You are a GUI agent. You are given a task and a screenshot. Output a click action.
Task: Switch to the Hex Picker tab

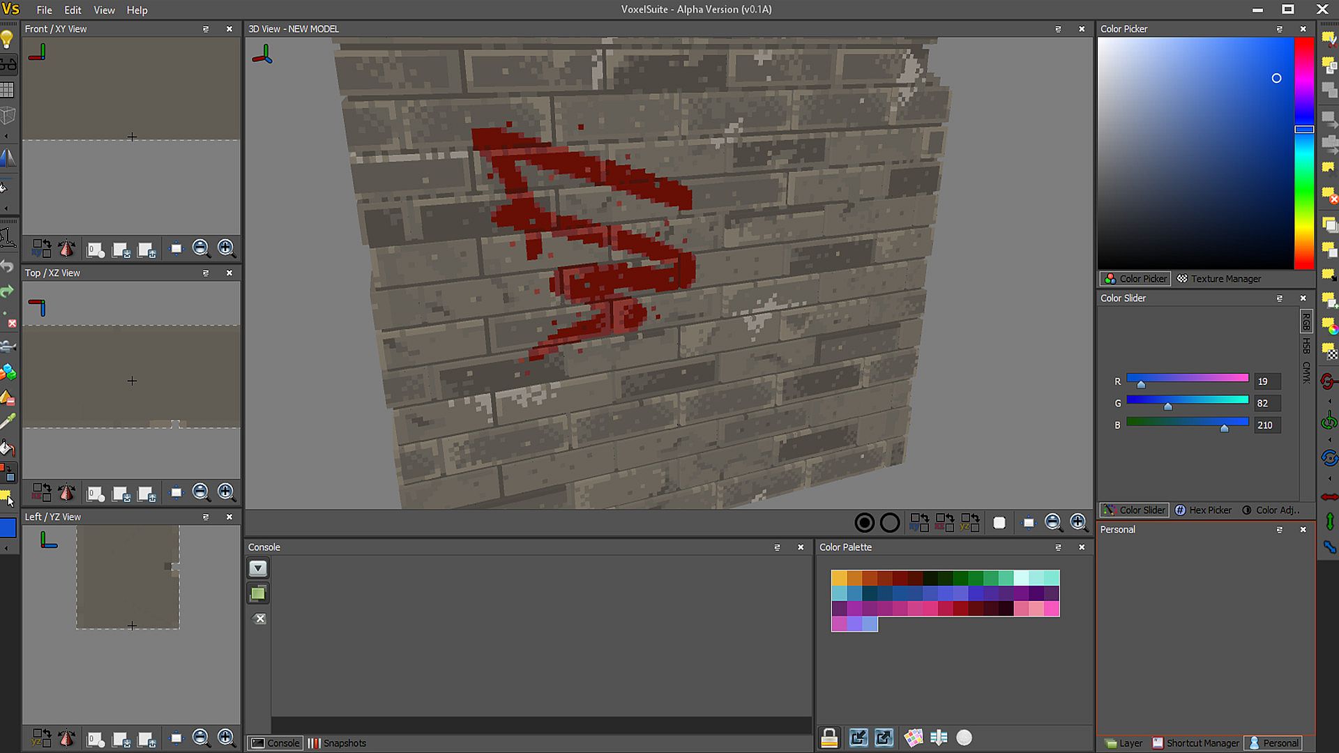pyautogui.click(x=1203, y=510)
